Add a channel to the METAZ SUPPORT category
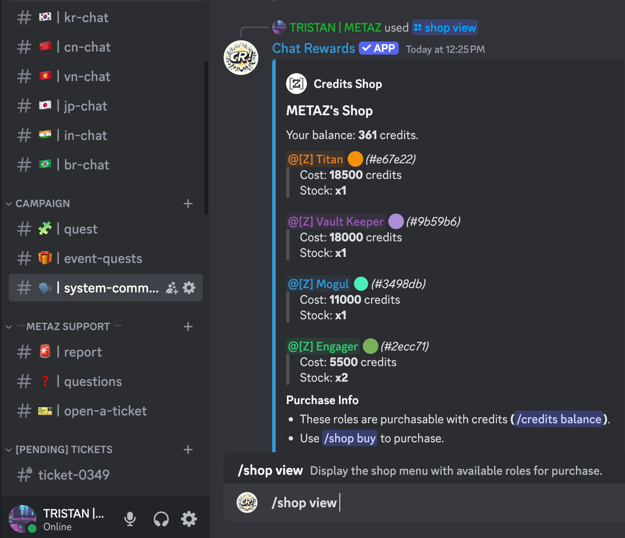625x538 pixels. [188, 327]
